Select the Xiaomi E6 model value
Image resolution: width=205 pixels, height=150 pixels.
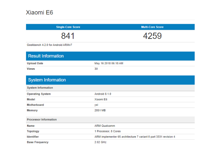(x=101, y=99)
